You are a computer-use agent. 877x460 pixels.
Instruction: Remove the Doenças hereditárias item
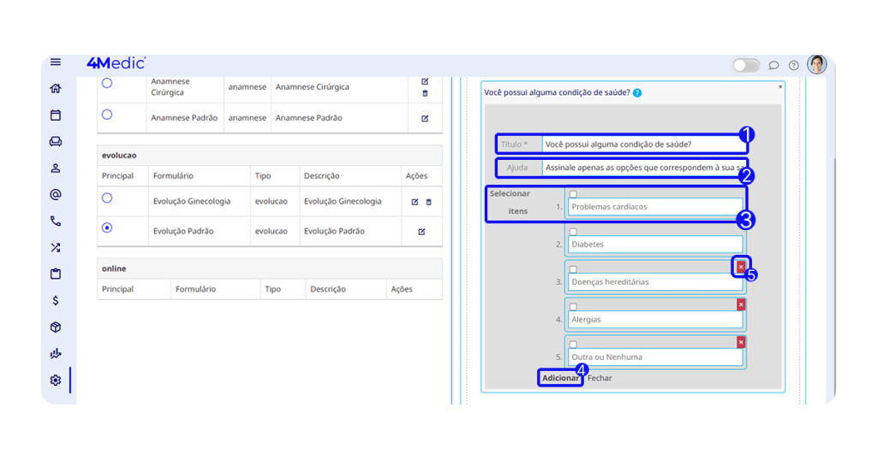[741, 268]
